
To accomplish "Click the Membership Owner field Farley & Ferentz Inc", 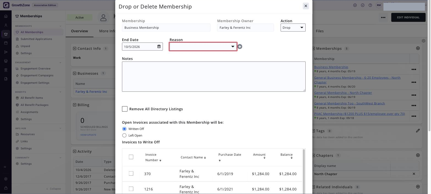I will coord(245,28).
